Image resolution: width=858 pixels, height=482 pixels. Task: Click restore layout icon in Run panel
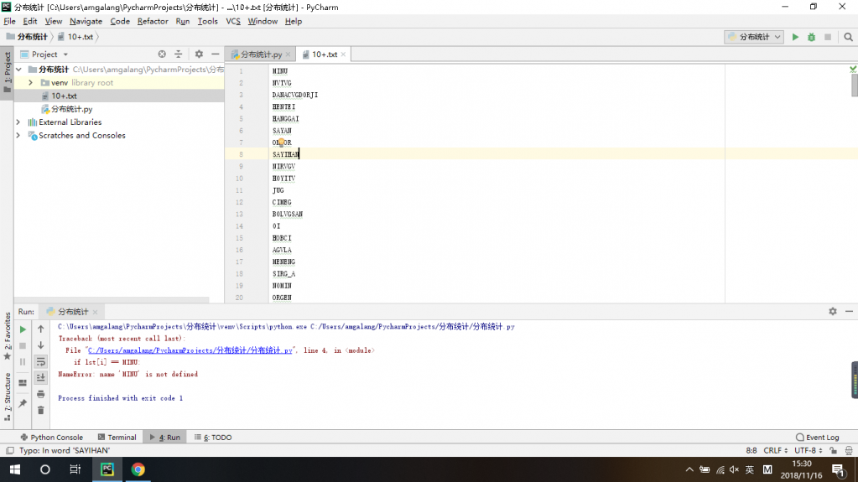point(23,383)
